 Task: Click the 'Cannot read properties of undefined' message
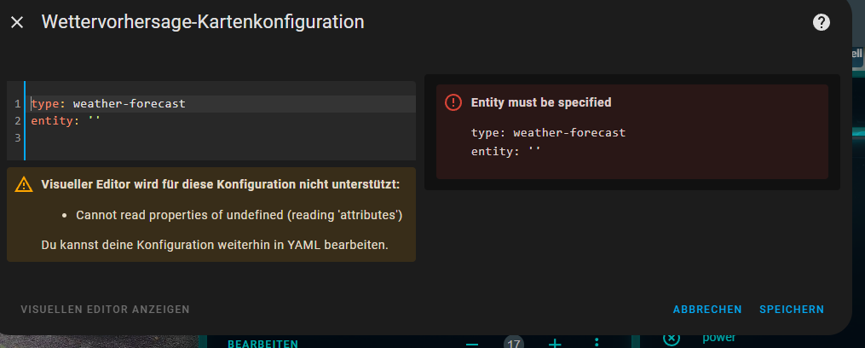[x=239, y=215]
